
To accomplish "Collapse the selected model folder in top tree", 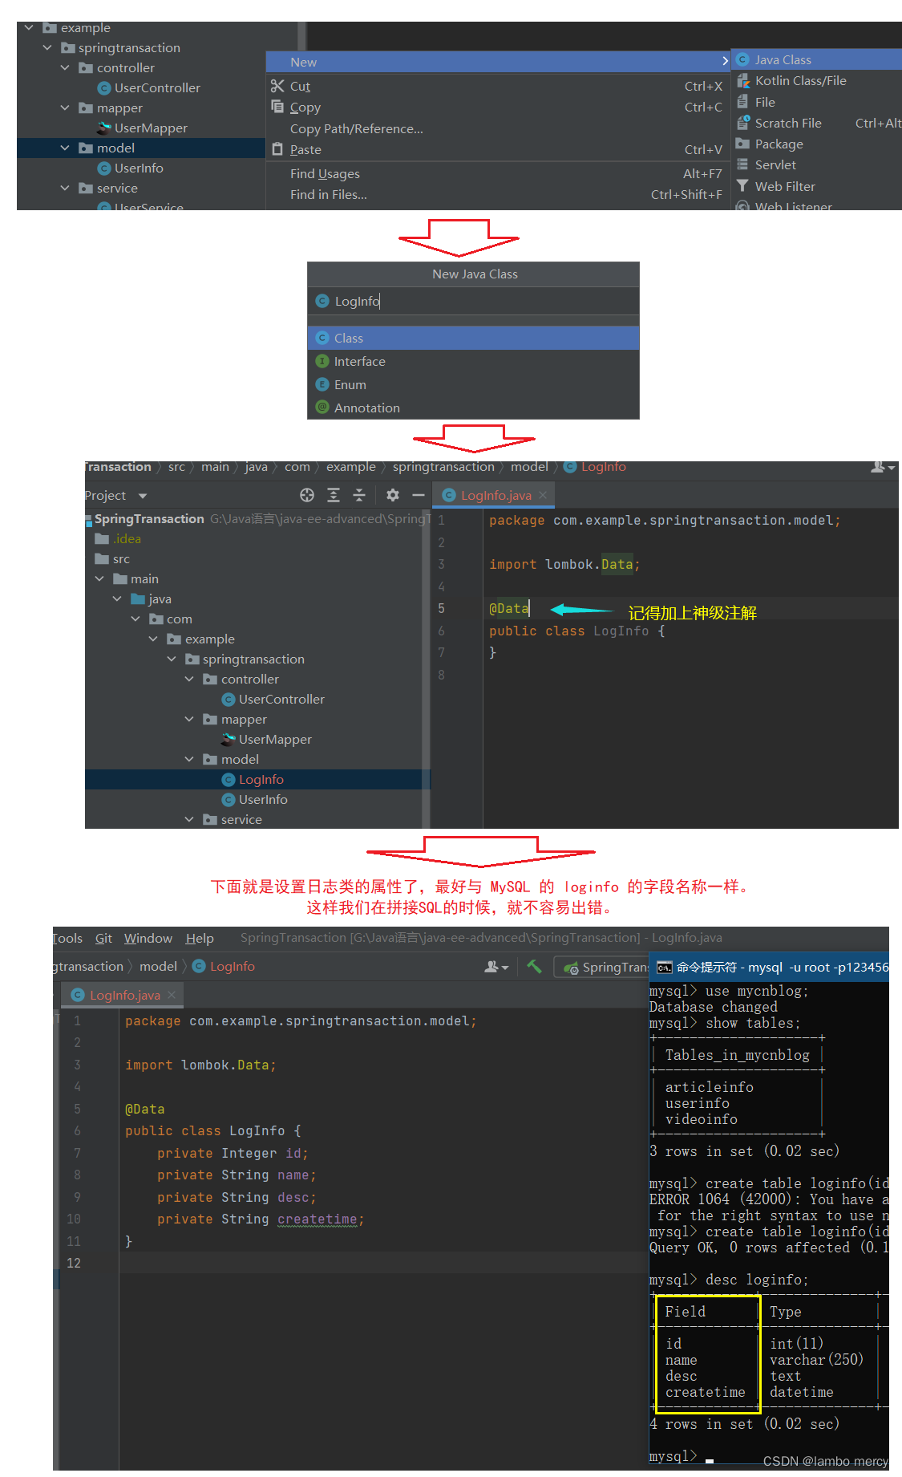I will (65, 148).
